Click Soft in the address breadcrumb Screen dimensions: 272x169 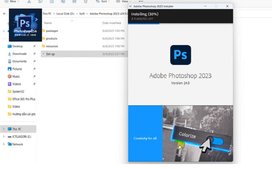tap(82, 14)
